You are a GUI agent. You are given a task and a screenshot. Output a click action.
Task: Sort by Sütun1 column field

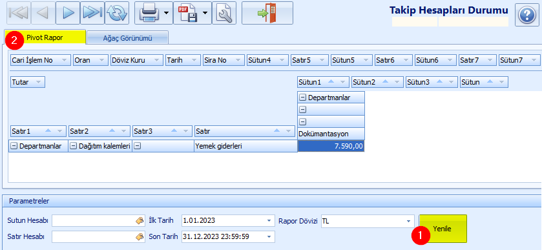[331, 82]
